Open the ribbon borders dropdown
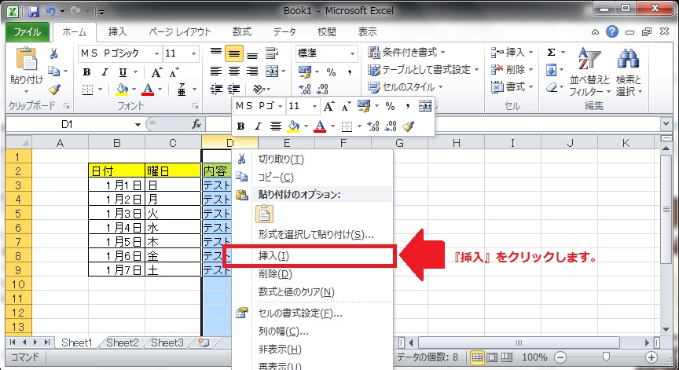The image size is (679, 370). click(101, 90)
